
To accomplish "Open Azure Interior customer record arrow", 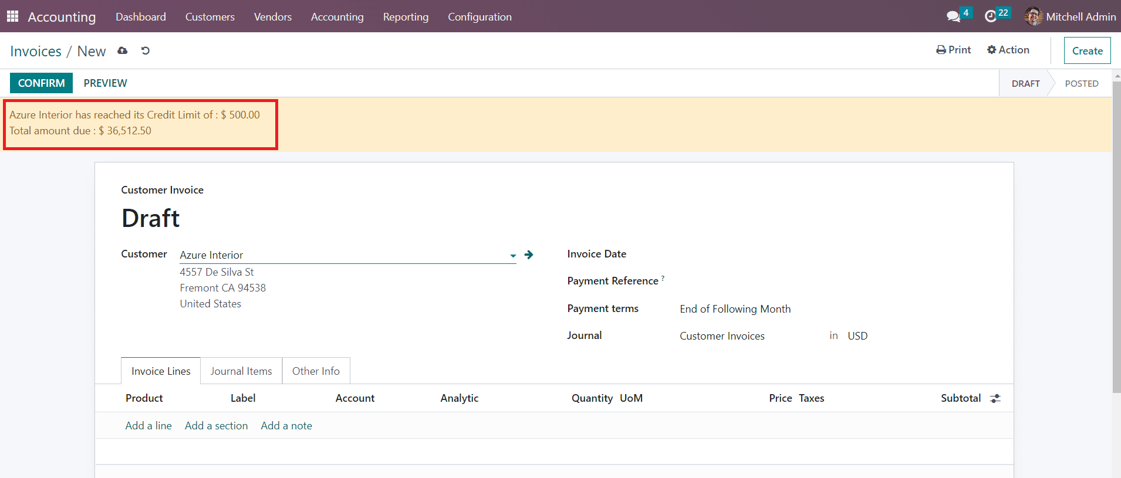I will tap(529, 255).
